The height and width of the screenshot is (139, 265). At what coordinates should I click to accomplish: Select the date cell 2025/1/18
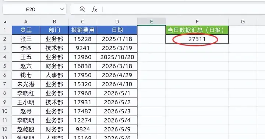[x=117, y=39]
